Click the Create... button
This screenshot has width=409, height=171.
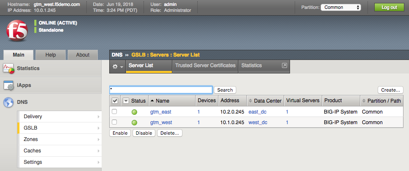[390, 90]
